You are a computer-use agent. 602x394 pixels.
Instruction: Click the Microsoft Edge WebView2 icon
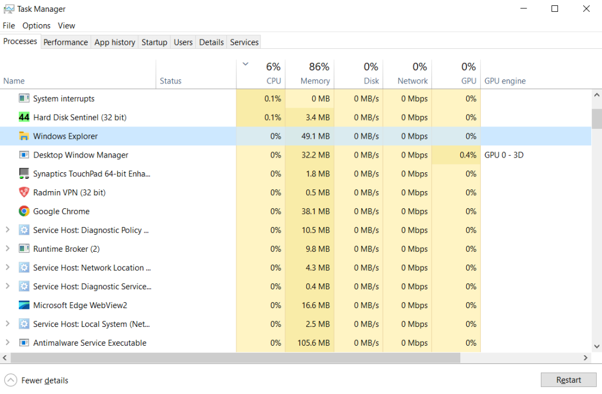click(x=24, y=305)
